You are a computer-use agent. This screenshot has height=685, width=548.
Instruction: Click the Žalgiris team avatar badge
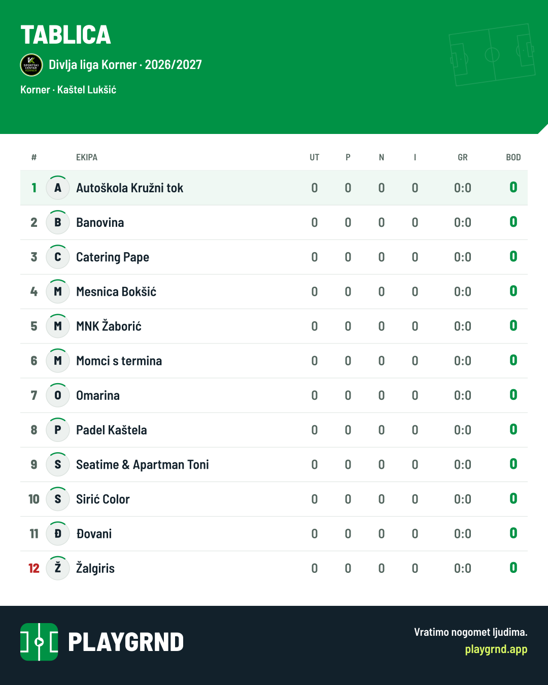coord(58,568)
